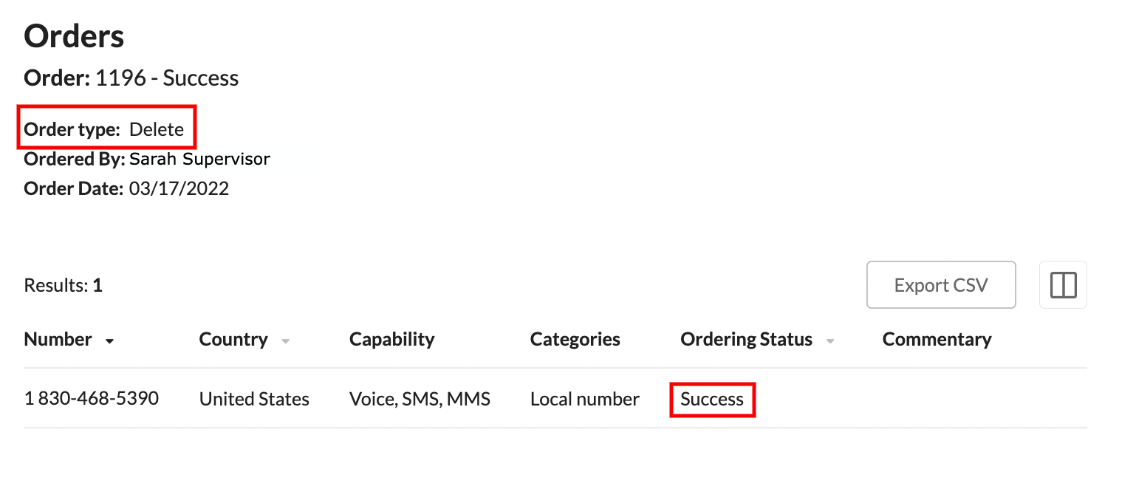Click the Orders page heading
This screenshot has height=486, width=1136.
(x=74, y=36)
